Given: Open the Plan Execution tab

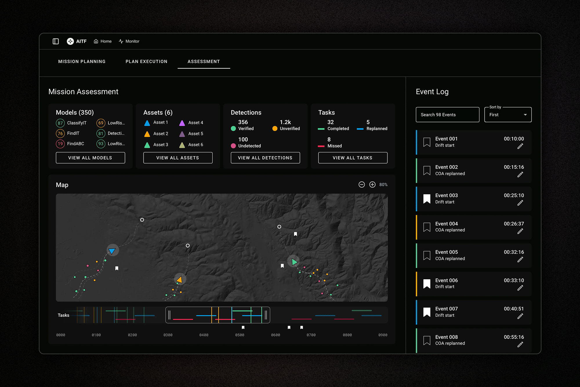Looking at the screenshot, I should pyautogui.click(x=146, y=62).
